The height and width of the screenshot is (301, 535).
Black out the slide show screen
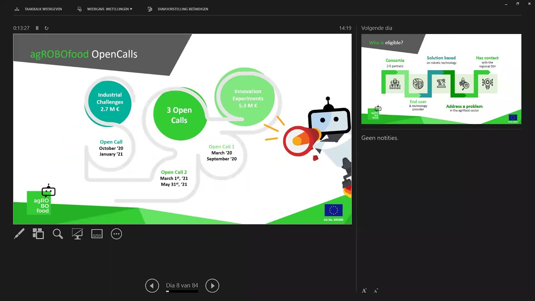[77, 234]
